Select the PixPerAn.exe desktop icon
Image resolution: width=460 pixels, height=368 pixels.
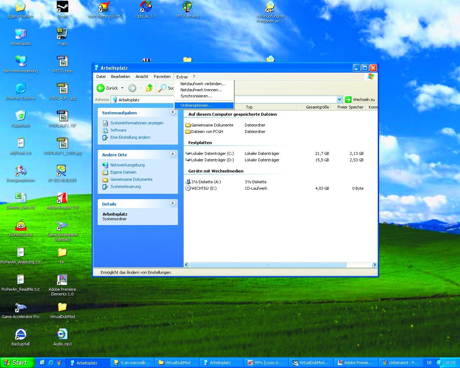point(20,228)
